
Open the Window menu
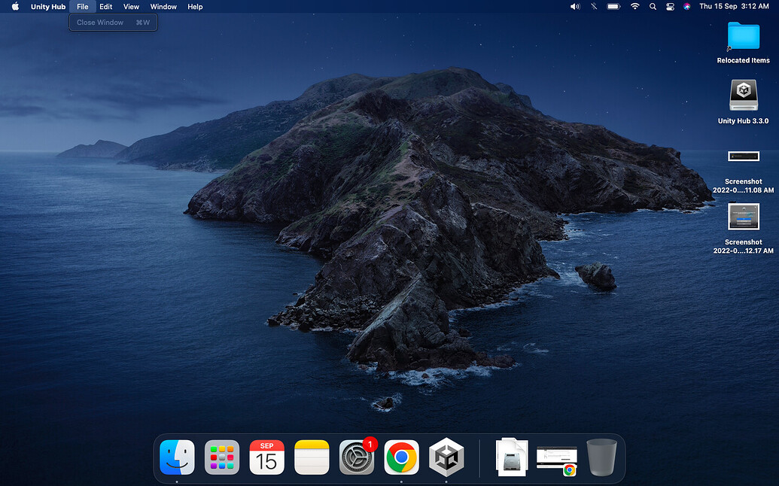click(163, 7)
